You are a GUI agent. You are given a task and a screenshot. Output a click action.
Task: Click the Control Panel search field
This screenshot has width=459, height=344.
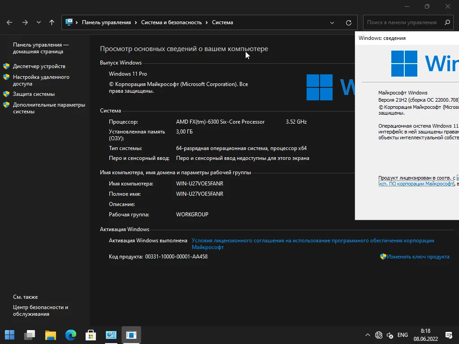(401, 22)
